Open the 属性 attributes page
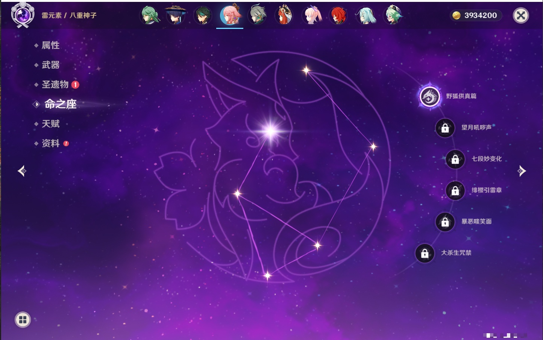Viewport: 543px width, 340px height. pyautogui.click(x=50, y=45)
